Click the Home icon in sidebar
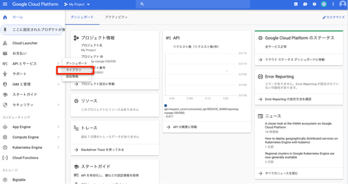 coord(5,17)
